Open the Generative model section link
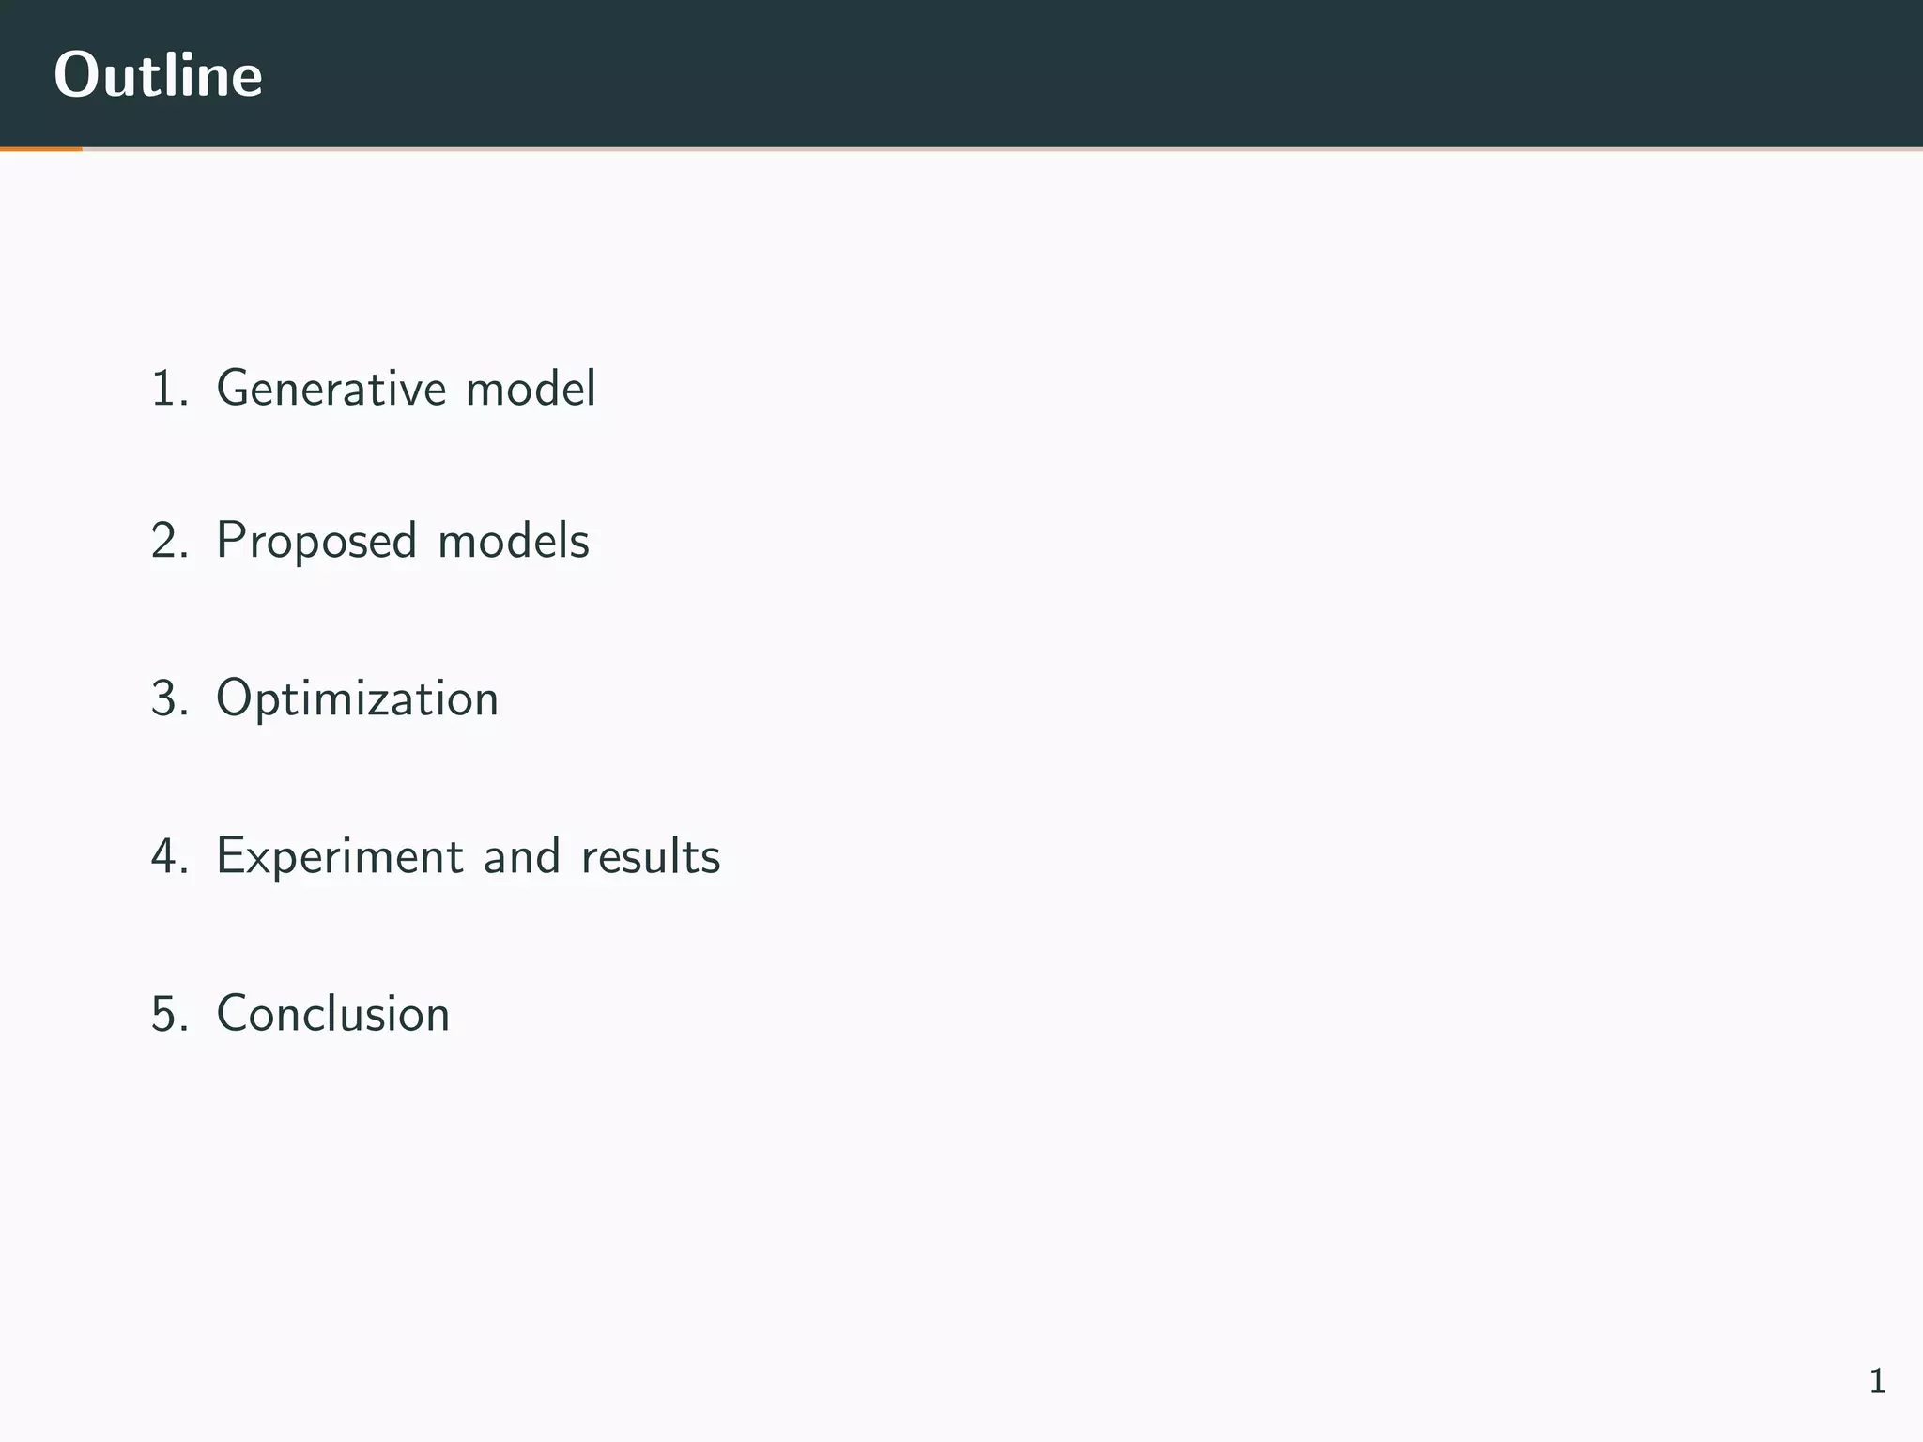This screenshot has width=1923, height=1442. (x=406, y=388)
